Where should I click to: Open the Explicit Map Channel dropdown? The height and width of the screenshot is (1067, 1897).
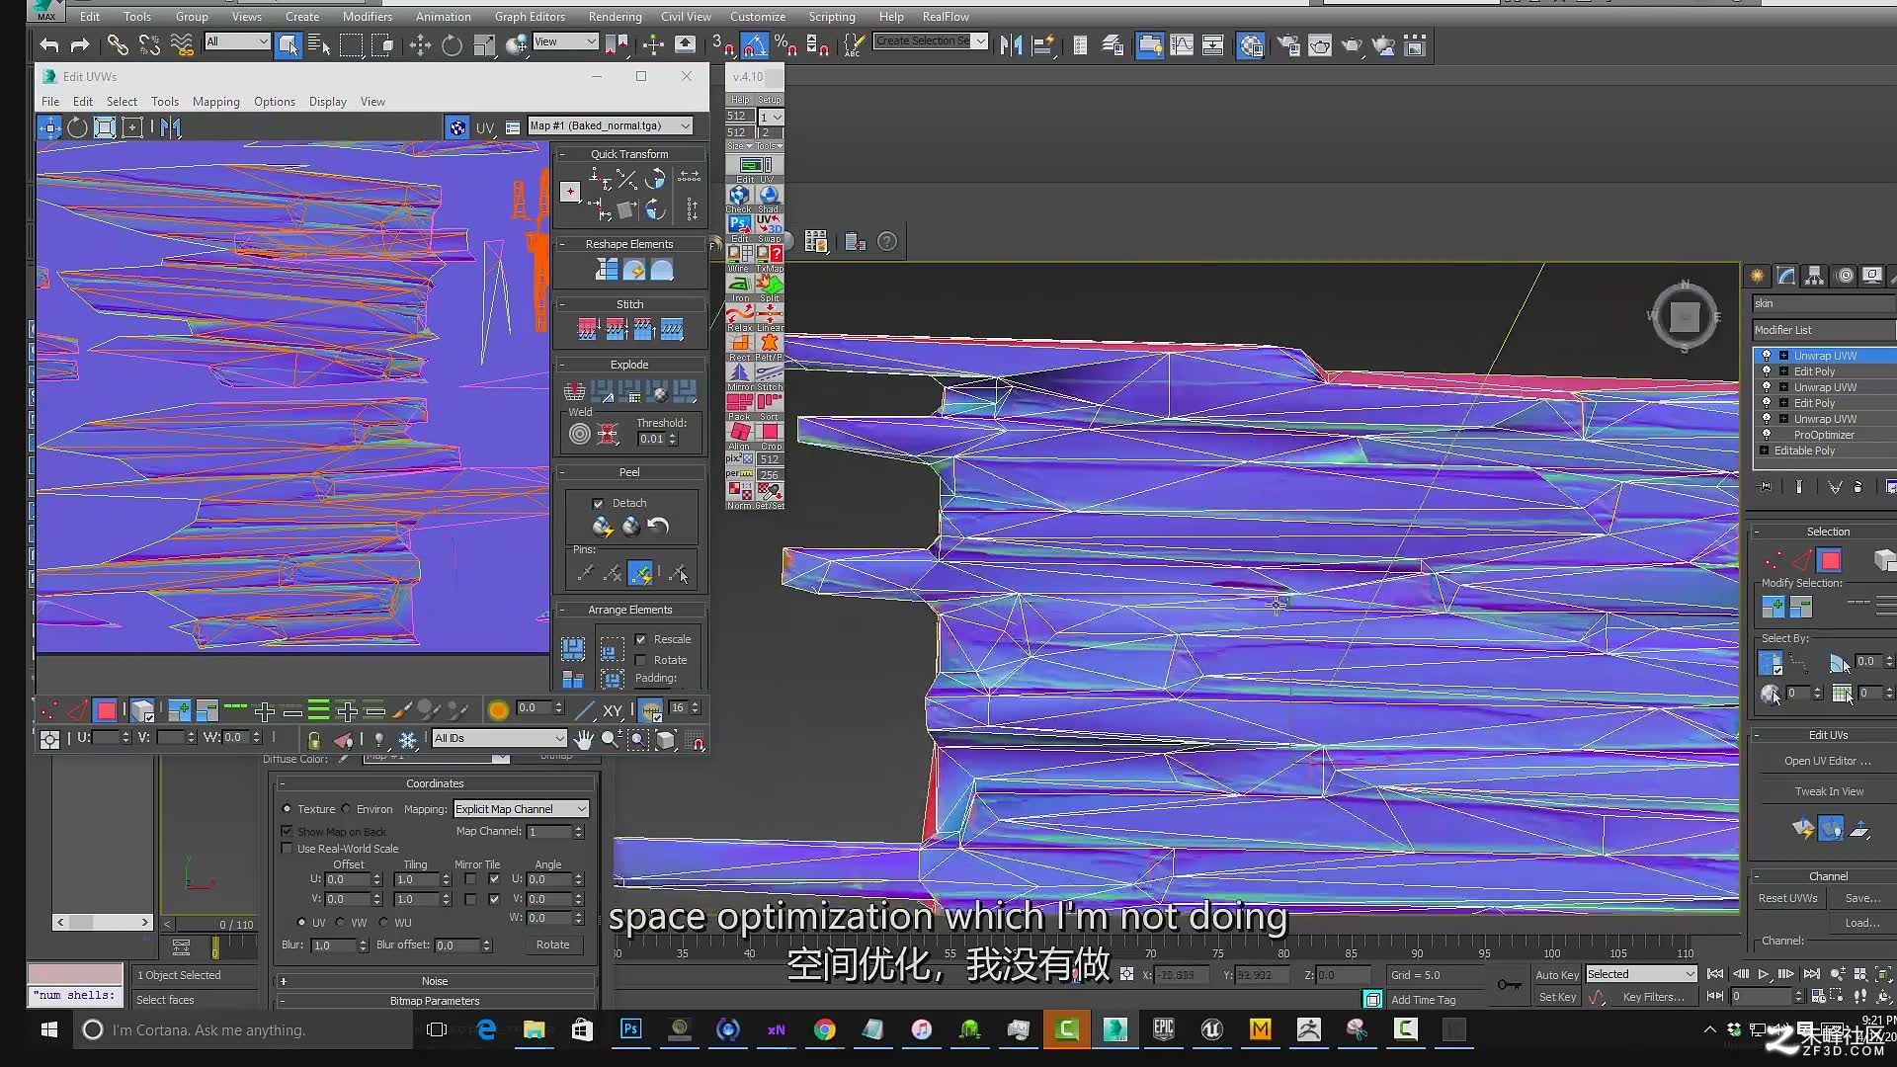521,809
